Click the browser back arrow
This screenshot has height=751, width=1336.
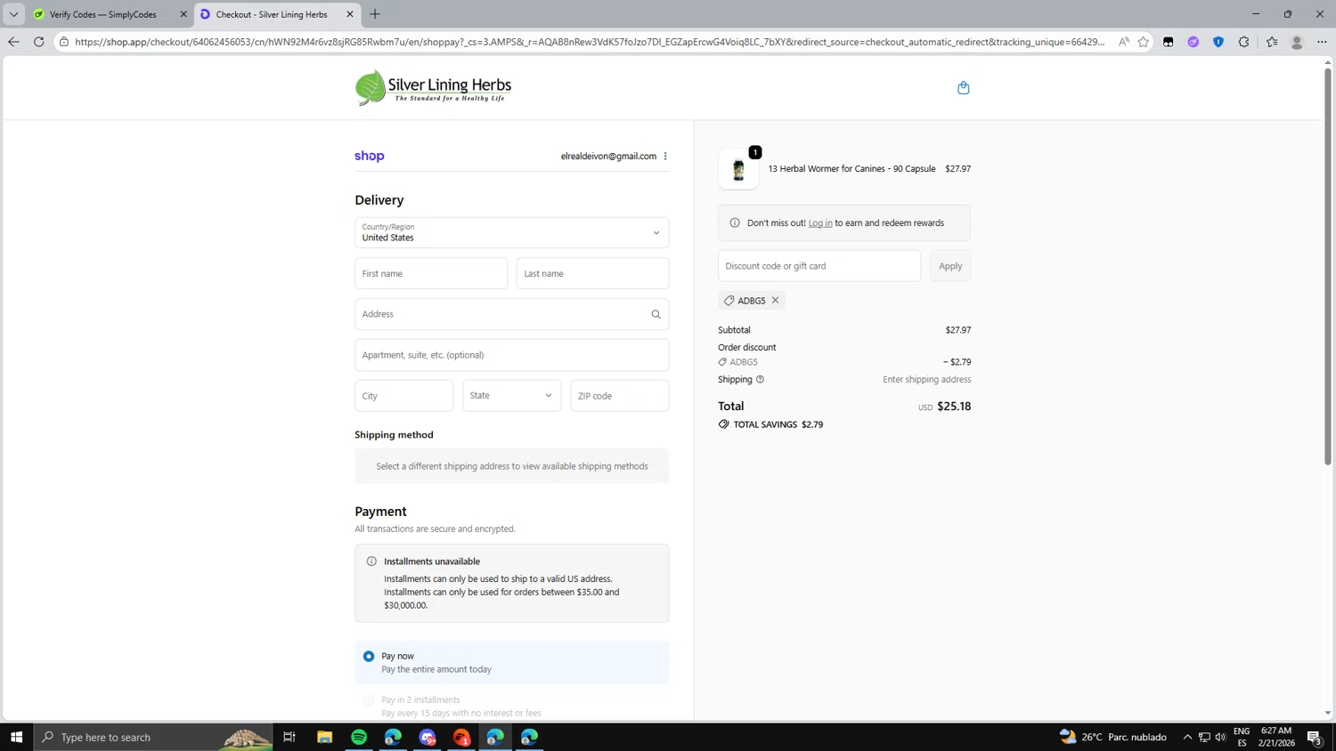13,42
